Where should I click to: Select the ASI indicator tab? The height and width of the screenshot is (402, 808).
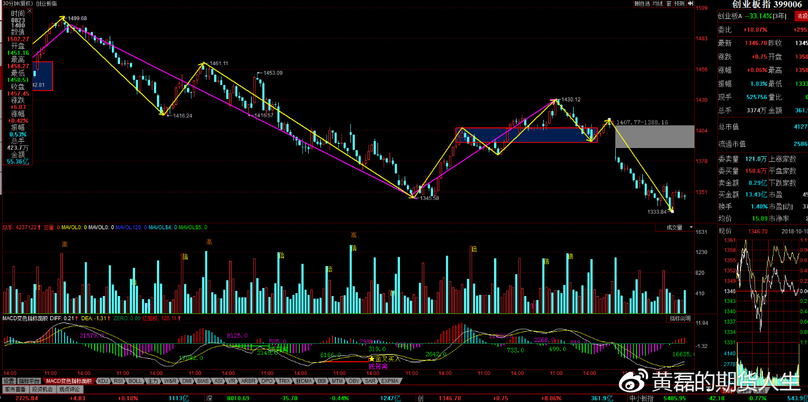[219, 381]
